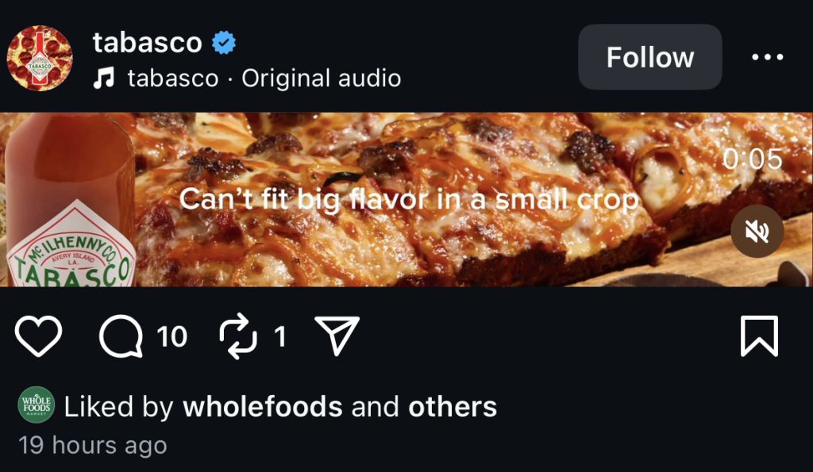Open the "tabasco · Original audio" link

pos(264,78)
